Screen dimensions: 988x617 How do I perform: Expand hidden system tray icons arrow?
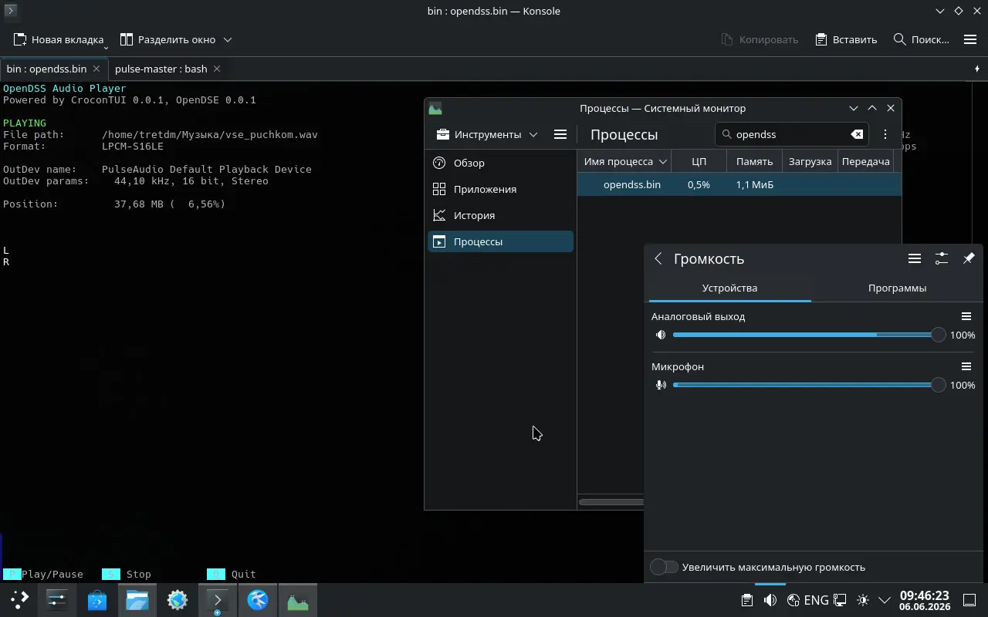[885, 600]
